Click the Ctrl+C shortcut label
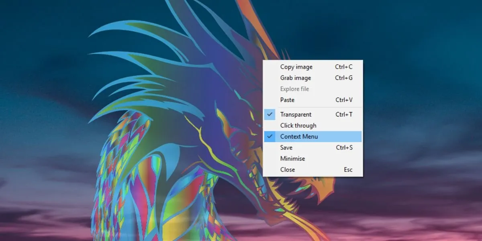The height and width of the screenshot is (241, 482). click(344, 67)
